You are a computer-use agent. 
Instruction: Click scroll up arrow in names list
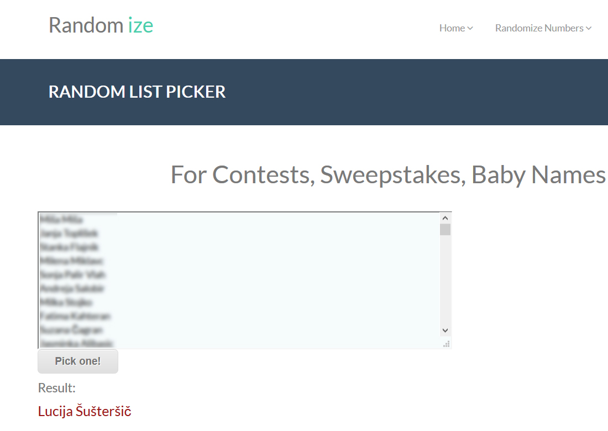tap(445, 218)
